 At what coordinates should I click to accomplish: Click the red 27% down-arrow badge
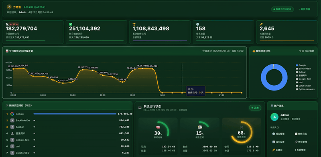[x=14, y=24]
